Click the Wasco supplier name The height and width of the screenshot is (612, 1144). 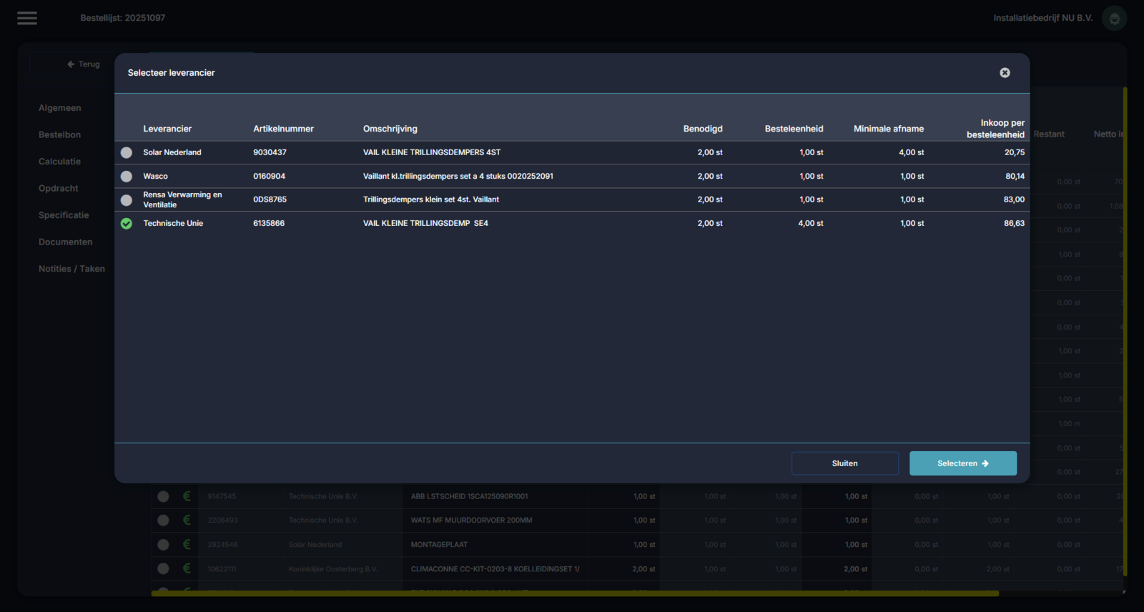pyautogui.click(x=156, y=176)
